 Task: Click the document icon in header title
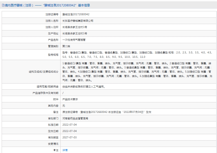[3, 6]
